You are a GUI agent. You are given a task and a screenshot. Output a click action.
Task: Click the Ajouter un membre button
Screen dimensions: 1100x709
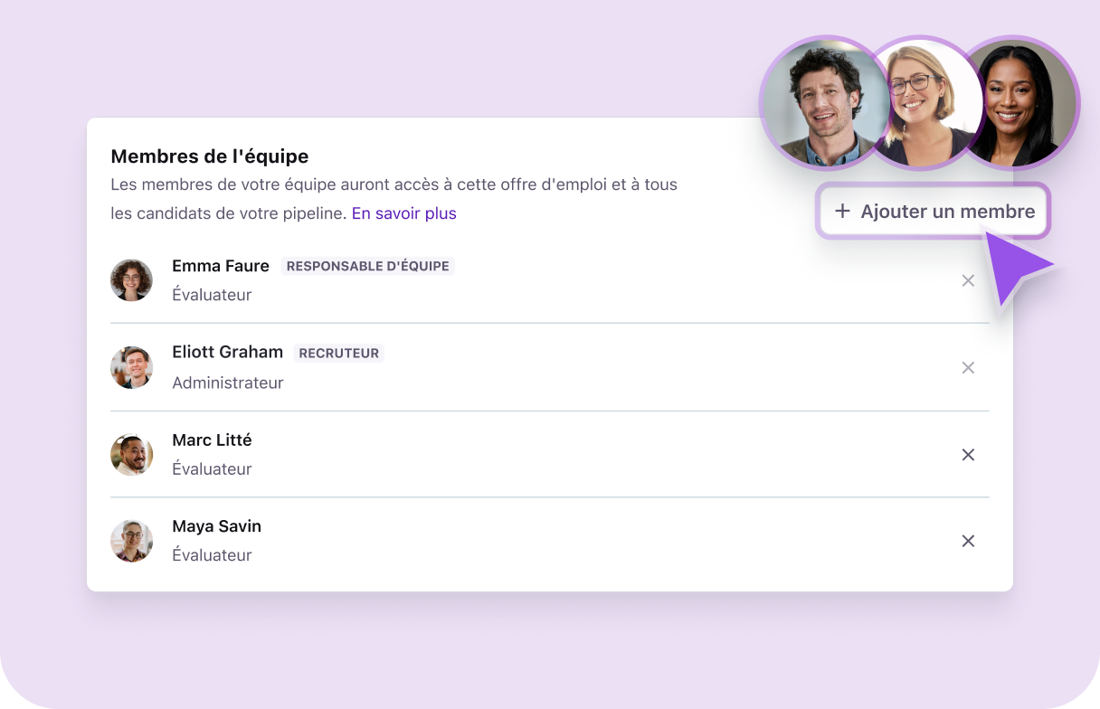pyautogui.click(x=934, y=212)
